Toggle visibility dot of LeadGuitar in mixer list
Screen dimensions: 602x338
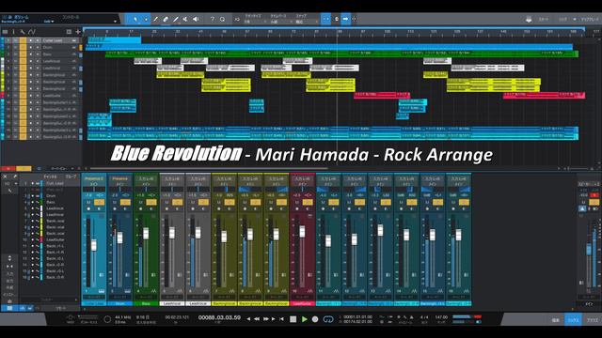click(x=33, y=239)
